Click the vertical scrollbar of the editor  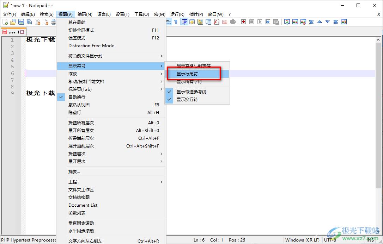[x=378, y=134]
